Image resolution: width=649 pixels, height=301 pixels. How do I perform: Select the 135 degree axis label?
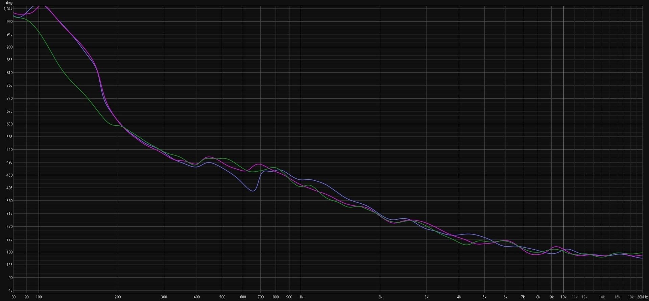(9, 265)
